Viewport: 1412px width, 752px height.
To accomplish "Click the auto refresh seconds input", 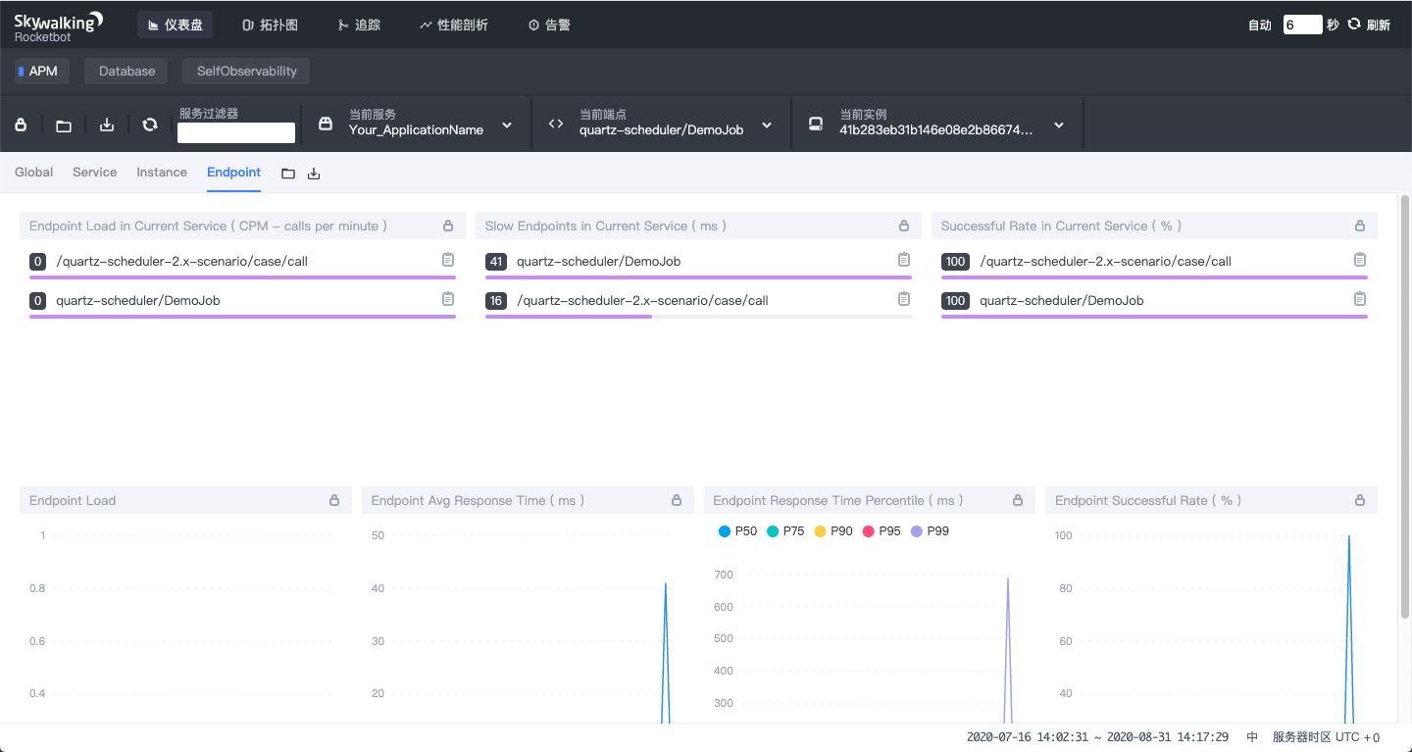I will (1302, 25).
